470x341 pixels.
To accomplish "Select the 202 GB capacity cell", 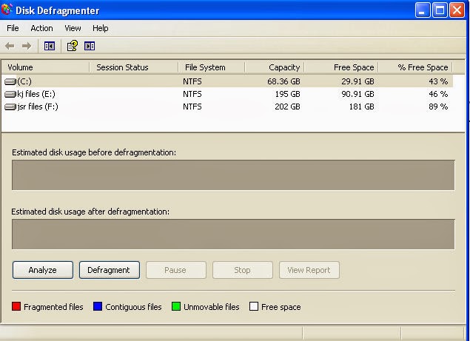I will 287,107.
